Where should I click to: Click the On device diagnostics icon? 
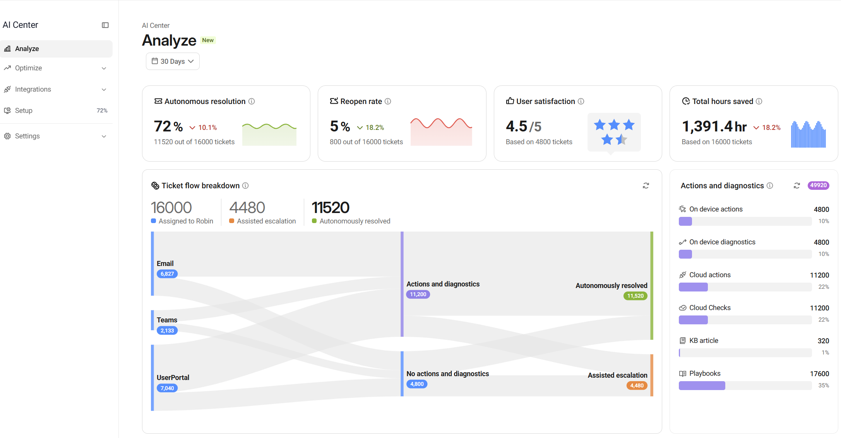click(683, 242)
